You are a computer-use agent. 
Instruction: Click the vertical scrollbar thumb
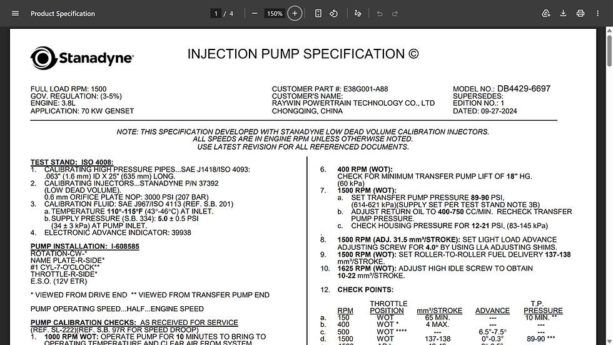click(609, 51)
